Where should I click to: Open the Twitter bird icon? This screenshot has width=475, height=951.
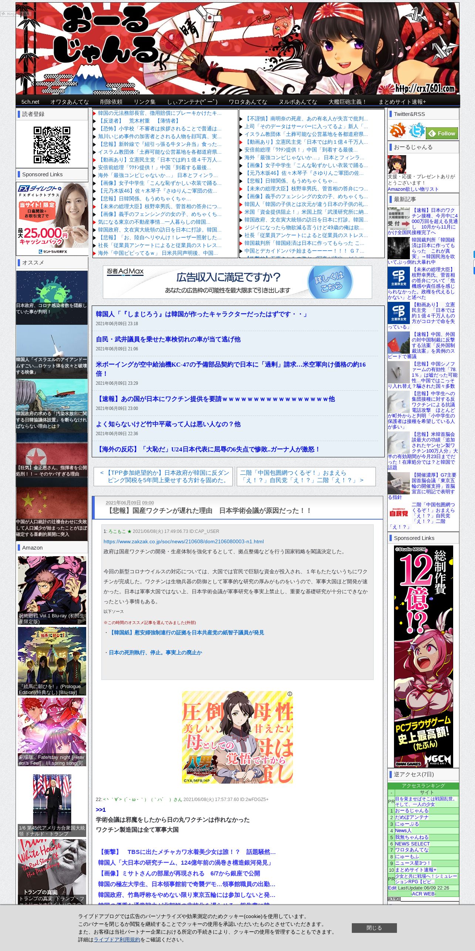point(417,131)
